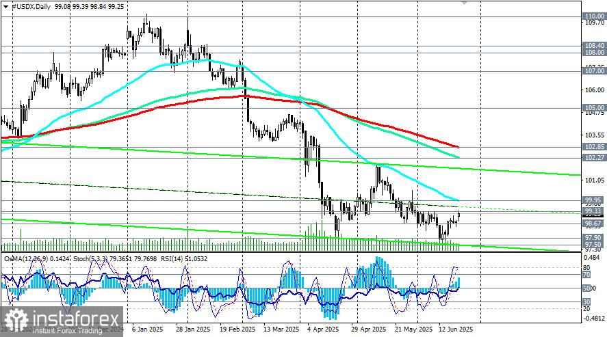This screenshot has width=607, height=337.
Task: Click the 29 Apr 2025 date label
Action: (x=369, y=329)
